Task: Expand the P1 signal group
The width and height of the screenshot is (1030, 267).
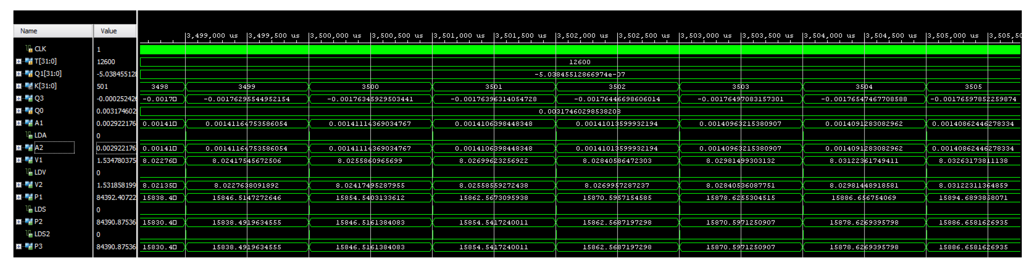Action: [18, 197]
